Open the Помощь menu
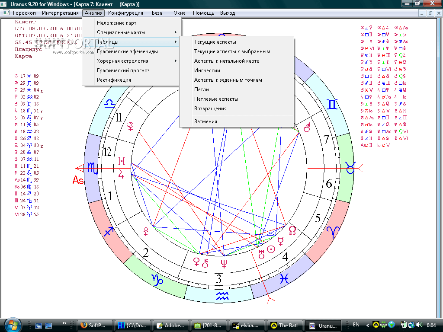Image resolution: width=443 pixels, height=332 pixels. tap(203, 13)
